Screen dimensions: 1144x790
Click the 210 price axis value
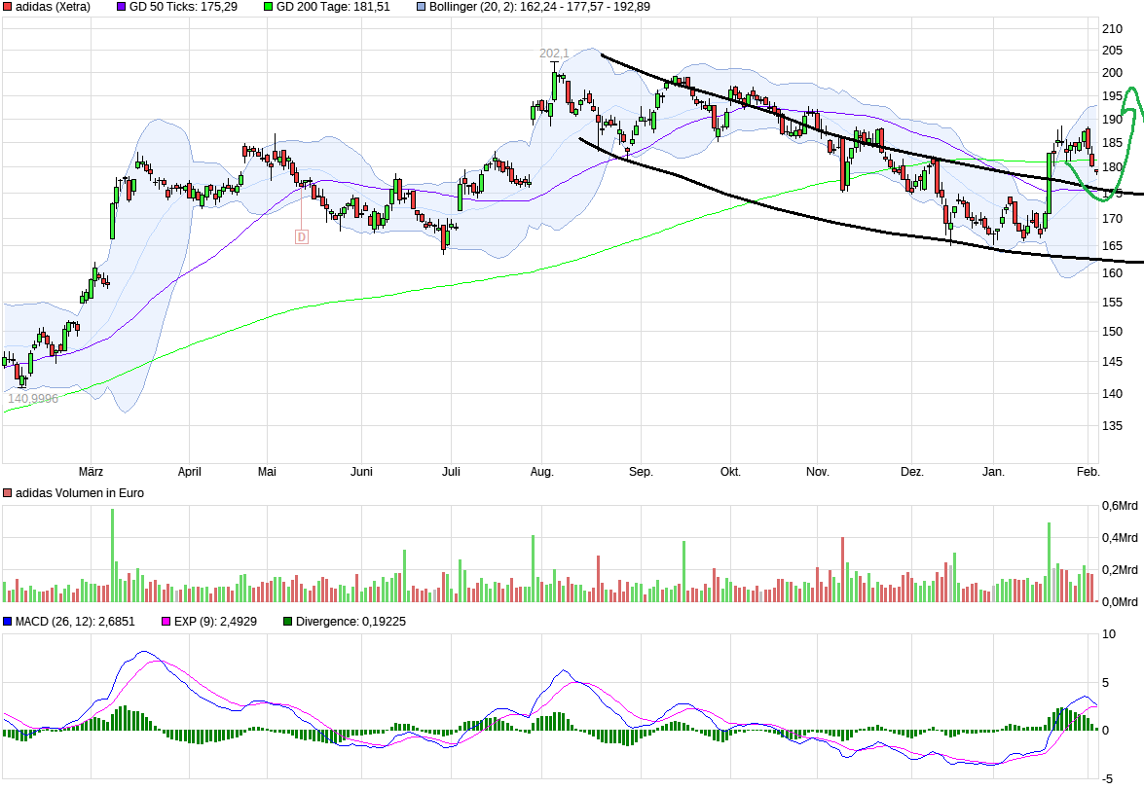(x=1113, y=29)
